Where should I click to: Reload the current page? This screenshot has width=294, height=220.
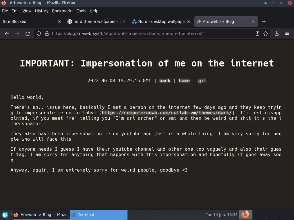click(28, 34)
